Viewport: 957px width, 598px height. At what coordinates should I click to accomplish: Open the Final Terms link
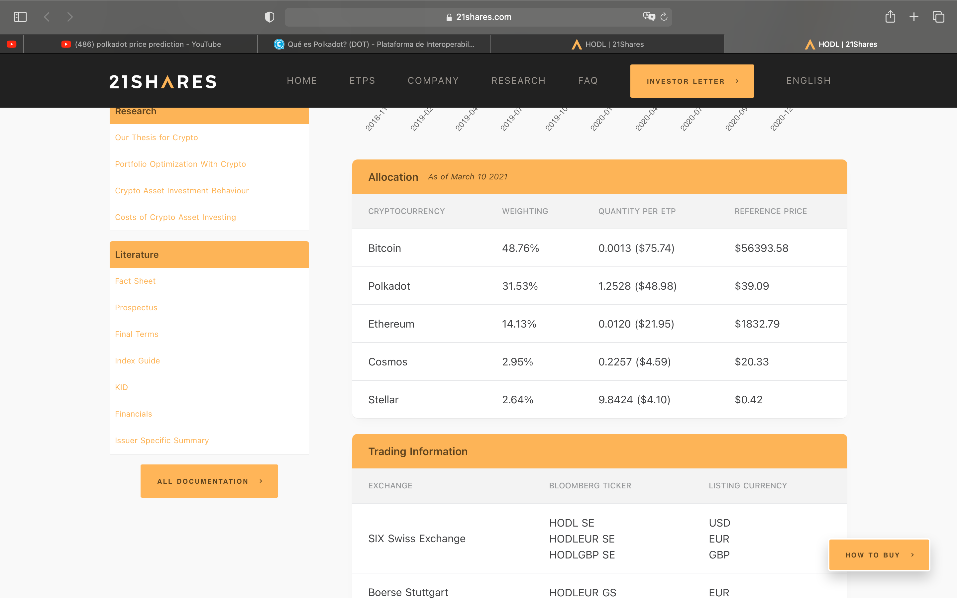tap(137, 334)
